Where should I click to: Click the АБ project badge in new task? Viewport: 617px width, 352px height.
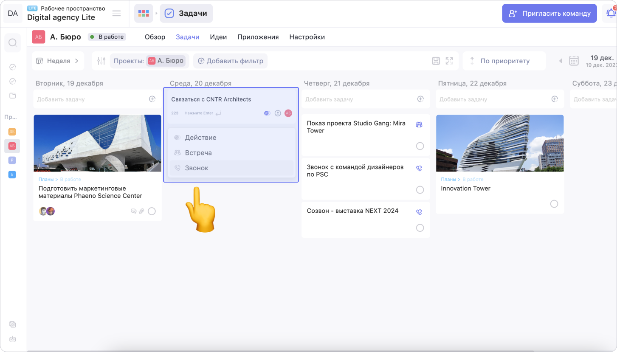(x=288, y=113)
